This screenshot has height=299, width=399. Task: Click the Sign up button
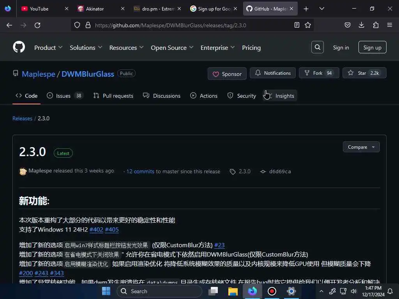point(372,47)
